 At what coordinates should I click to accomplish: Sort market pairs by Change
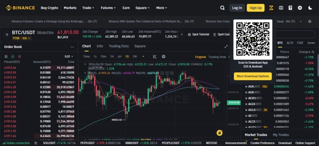(304, 52)
